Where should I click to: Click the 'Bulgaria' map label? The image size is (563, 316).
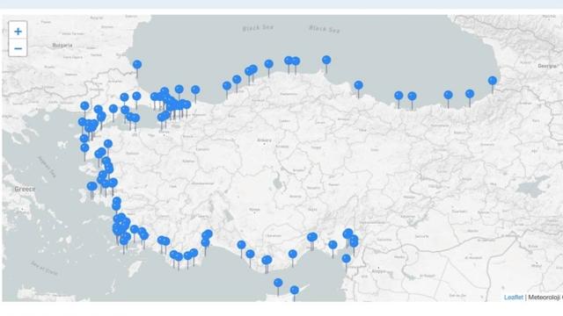62,45
